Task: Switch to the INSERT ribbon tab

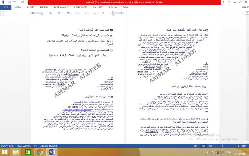Action: click(31, 7)
